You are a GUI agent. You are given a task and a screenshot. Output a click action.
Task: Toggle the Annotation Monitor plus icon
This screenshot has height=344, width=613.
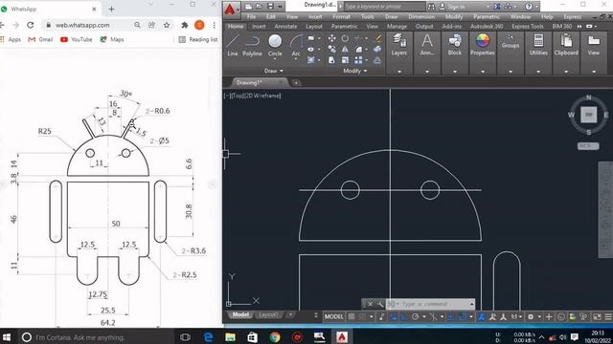point(549,316)
